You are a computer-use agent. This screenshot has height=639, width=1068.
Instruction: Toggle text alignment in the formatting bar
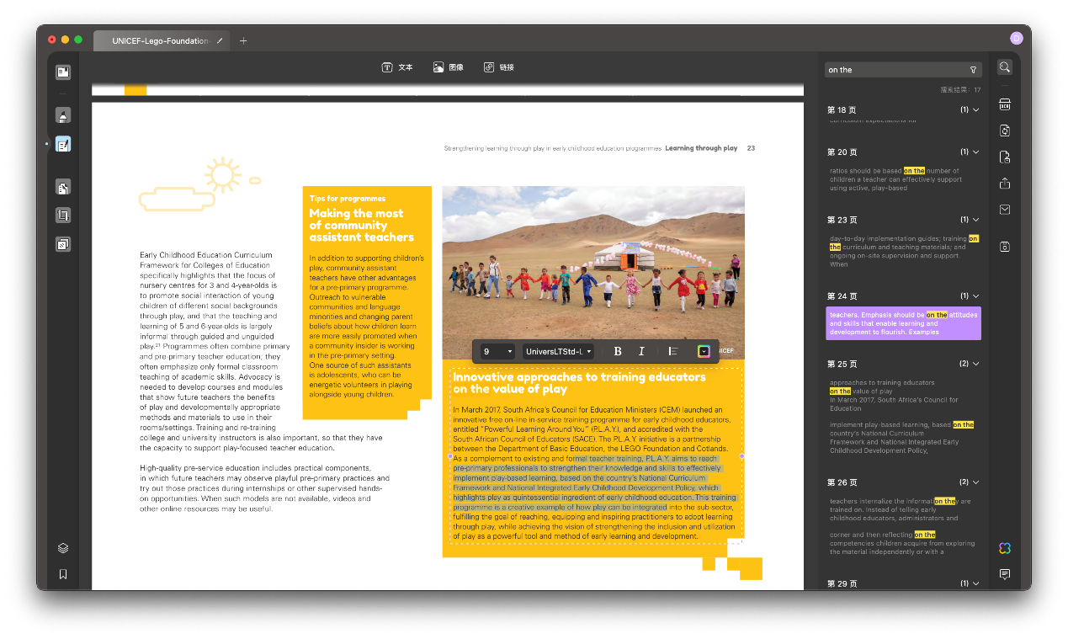point(672,351)
